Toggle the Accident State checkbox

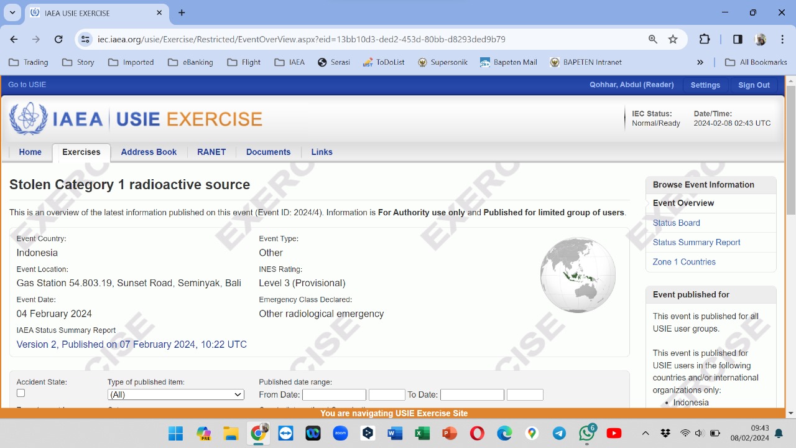point(21,393)
